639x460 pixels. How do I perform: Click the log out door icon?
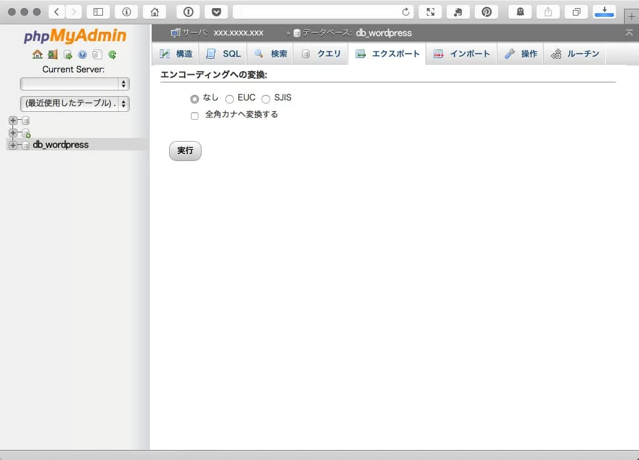52,54
